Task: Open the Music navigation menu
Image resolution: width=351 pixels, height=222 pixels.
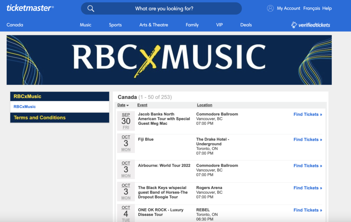Action: [x=86, y=25]
